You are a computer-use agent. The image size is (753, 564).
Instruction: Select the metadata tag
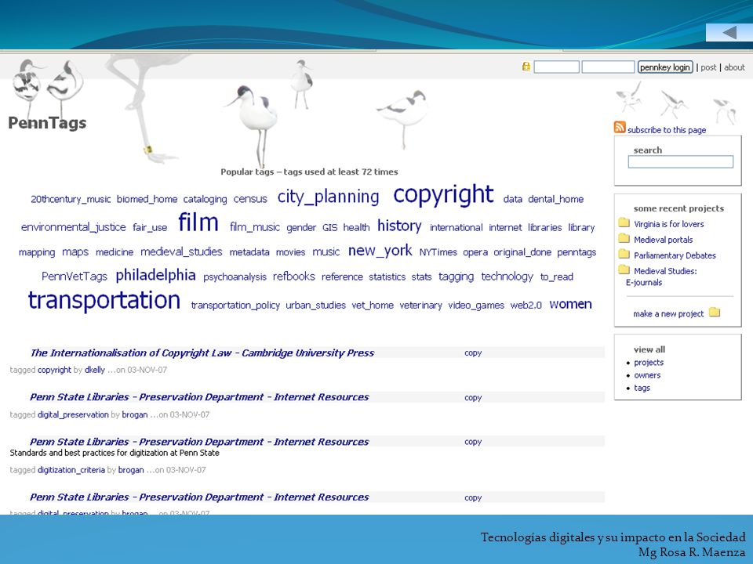point(249,252)
